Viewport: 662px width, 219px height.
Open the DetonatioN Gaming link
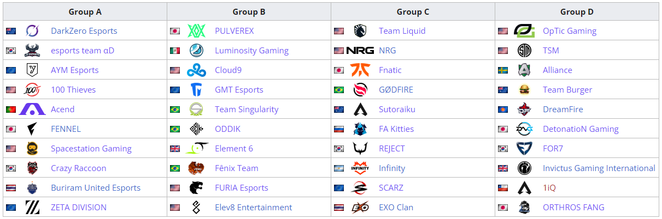[x=581, y=129]
